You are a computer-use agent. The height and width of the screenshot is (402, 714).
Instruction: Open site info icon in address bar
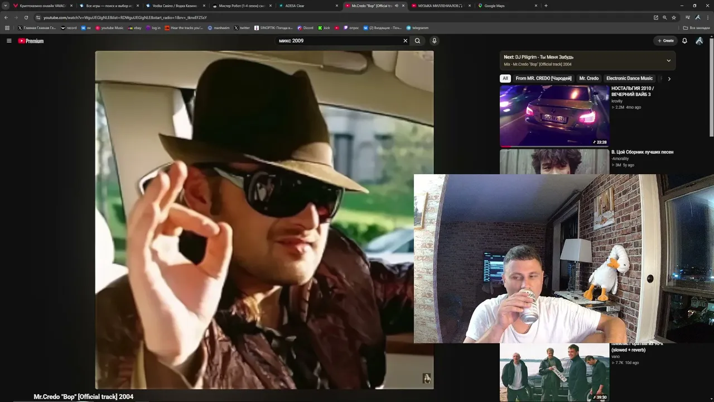[x=38, y=17]
